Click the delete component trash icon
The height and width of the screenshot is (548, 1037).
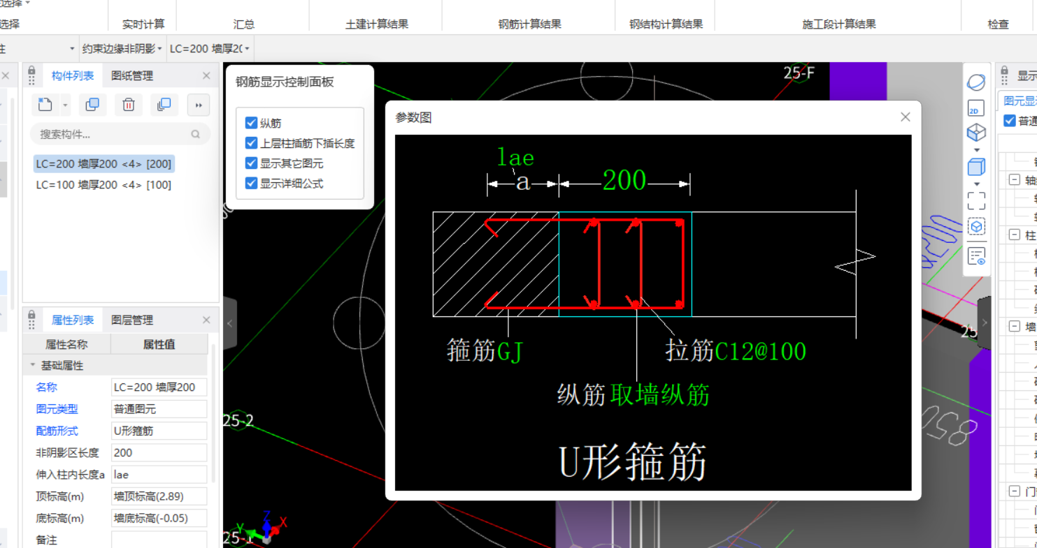click(129, 105)
